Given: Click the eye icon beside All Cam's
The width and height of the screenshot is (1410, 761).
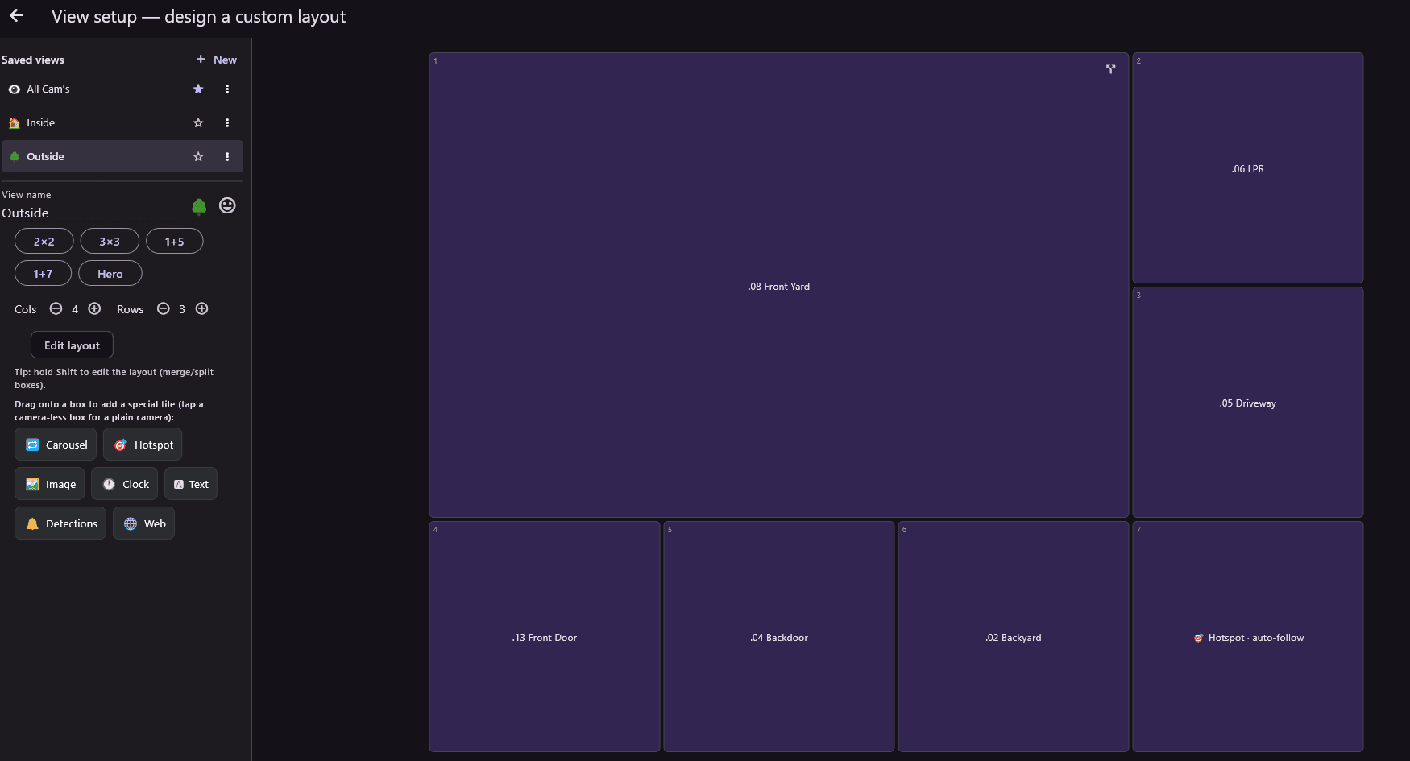Looking at the screenshot, I should pos(14,89).
